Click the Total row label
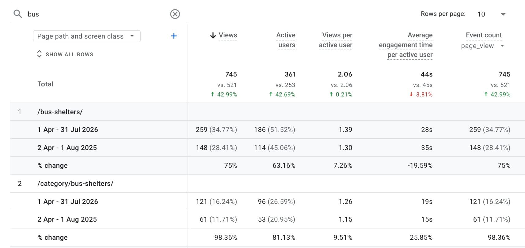Image resolution: width=525 pixels, height=248 pixels. point(45,84)
